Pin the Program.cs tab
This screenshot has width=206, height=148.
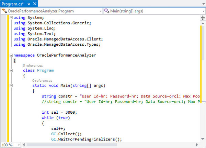[28, 4]
